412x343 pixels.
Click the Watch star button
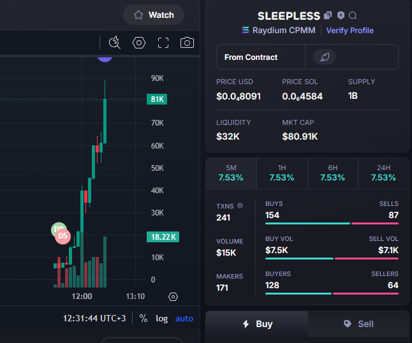(x=154, y=15)
